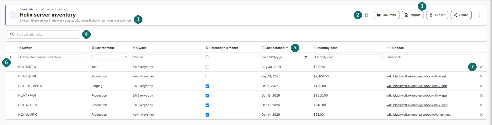The width and height of the screenshot is (492, 125).
Task: Click the magnifier icon in search box
Action: [x=12, y=34]
